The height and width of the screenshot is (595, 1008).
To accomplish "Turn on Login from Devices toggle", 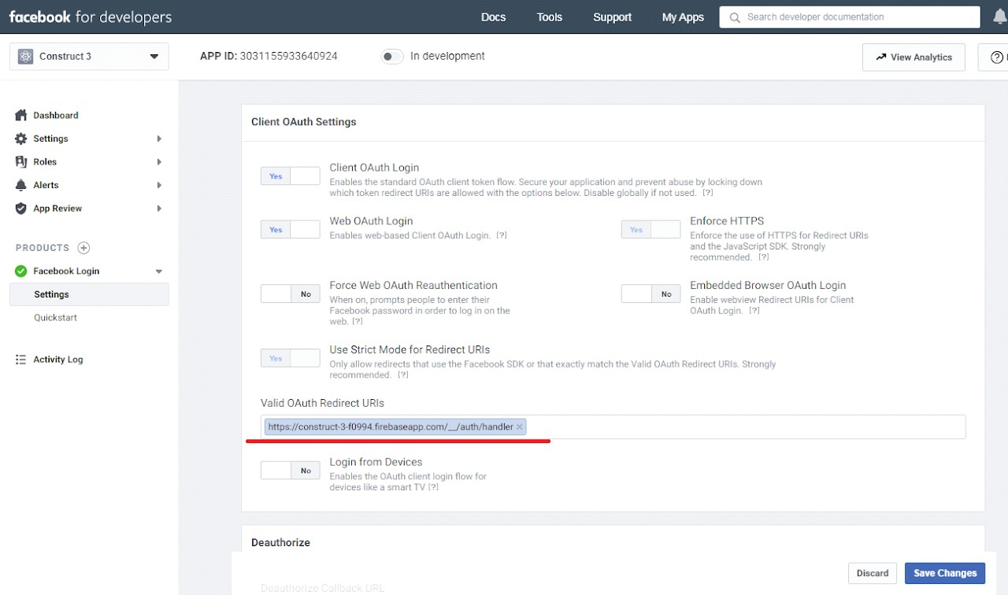I will [x=290, y=471].
